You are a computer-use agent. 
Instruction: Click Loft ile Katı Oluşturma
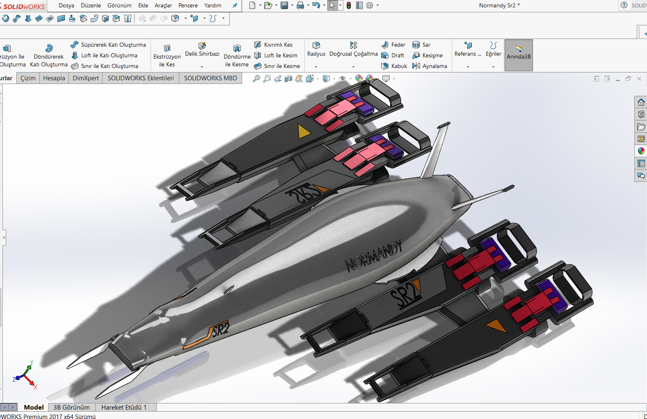[x=105, y=55]
